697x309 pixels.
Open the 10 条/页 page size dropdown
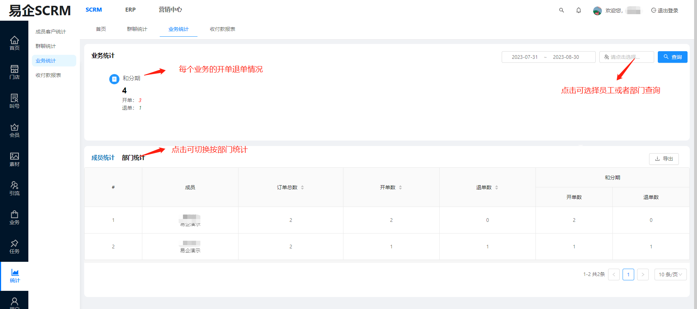[x=670, y=275]
